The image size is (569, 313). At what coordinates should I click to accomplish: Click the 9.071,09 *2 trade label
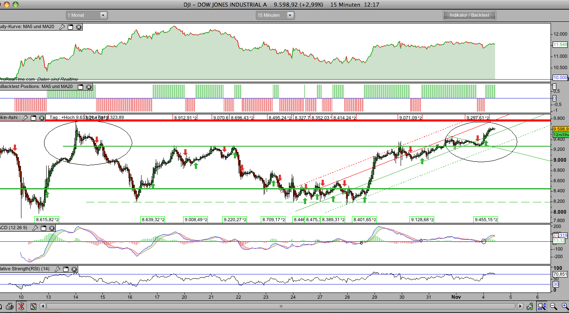click(x=411, y=118)
